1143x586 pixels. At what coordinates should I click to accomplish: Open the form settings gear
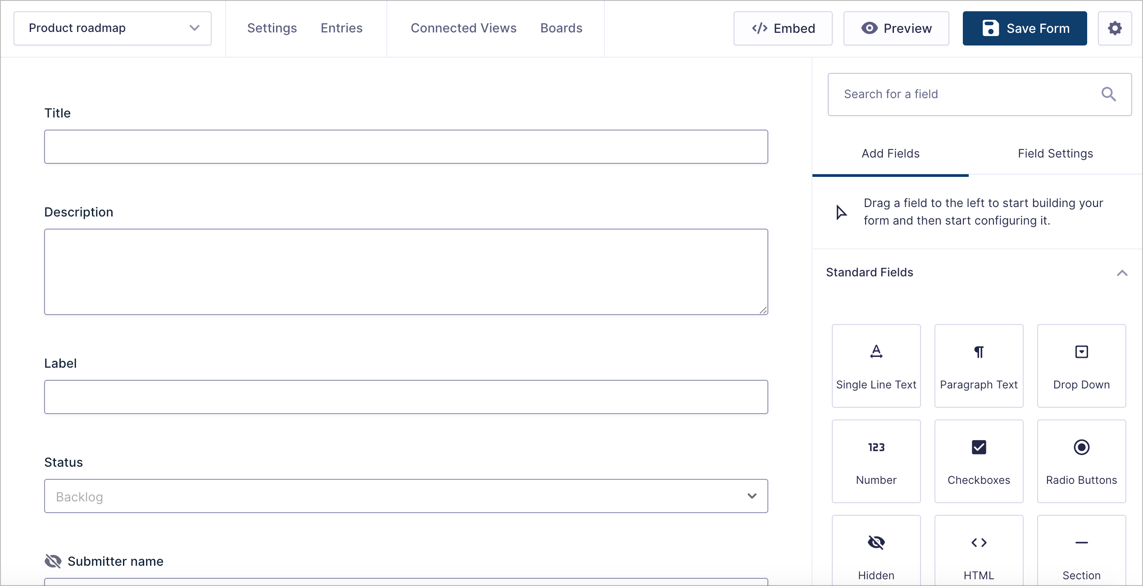tap(1115, 28)
